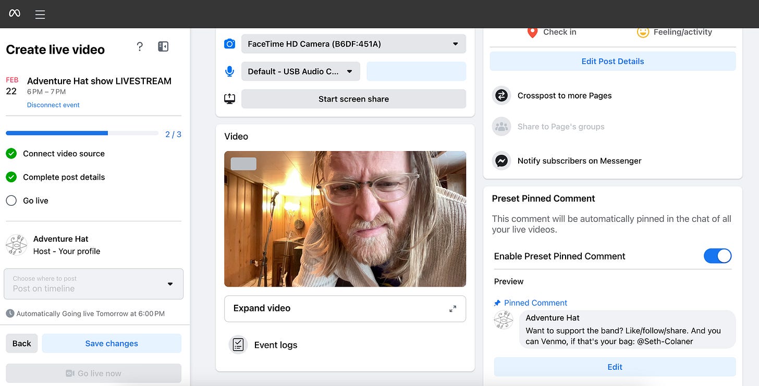Open Choose where to post dropdown
The height and width of the screenshot is (386, 759).
pyautogui.click(x=93, y=284)
